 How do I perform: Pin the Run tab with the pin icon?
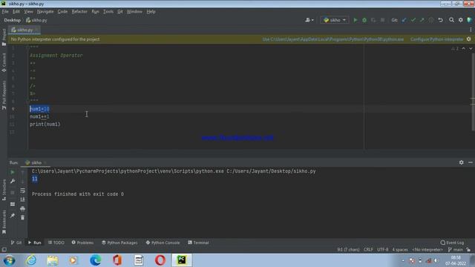pos(13,216)
